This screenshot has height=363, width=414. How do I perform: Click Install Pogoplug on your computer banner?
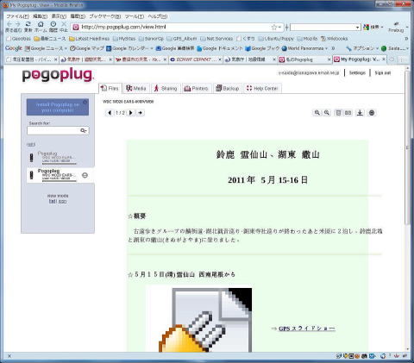coord(58,107)
